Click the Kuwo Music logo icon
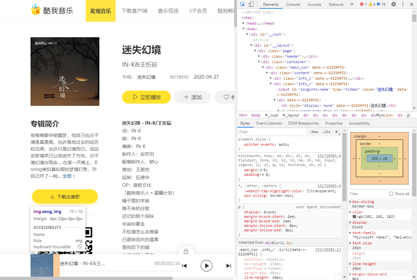 click(35, 10)
